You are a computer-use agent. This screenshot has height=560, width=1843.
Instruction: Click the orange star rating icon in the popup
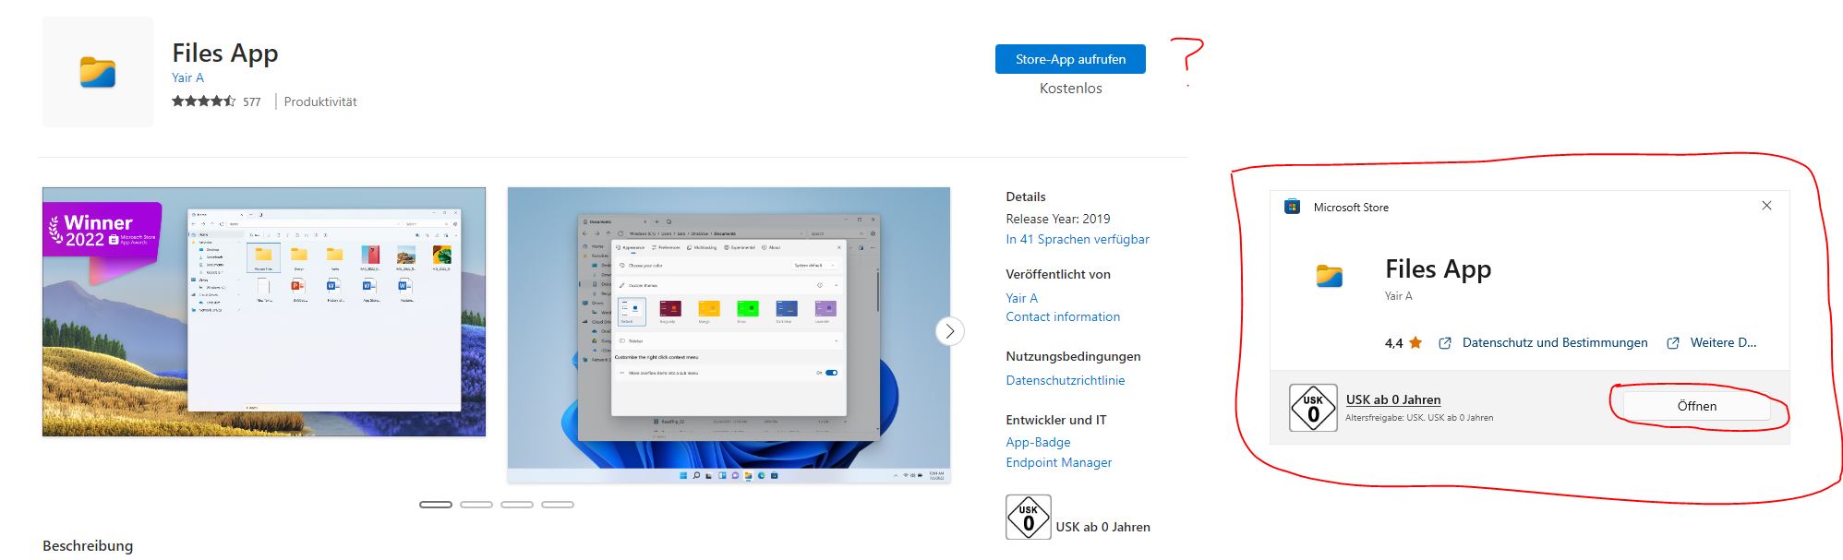1415,342
